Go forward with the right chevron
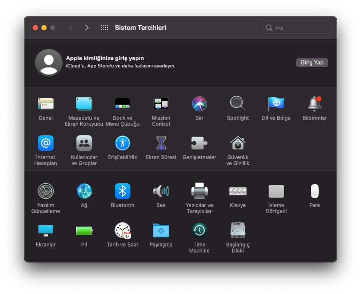 click(x=86, y=28)
